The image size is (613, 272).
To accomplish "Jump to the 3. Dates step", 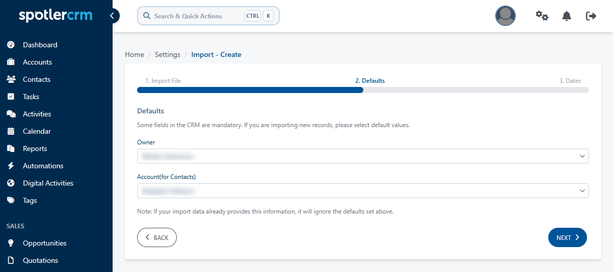I will click(x=570, y=81).
